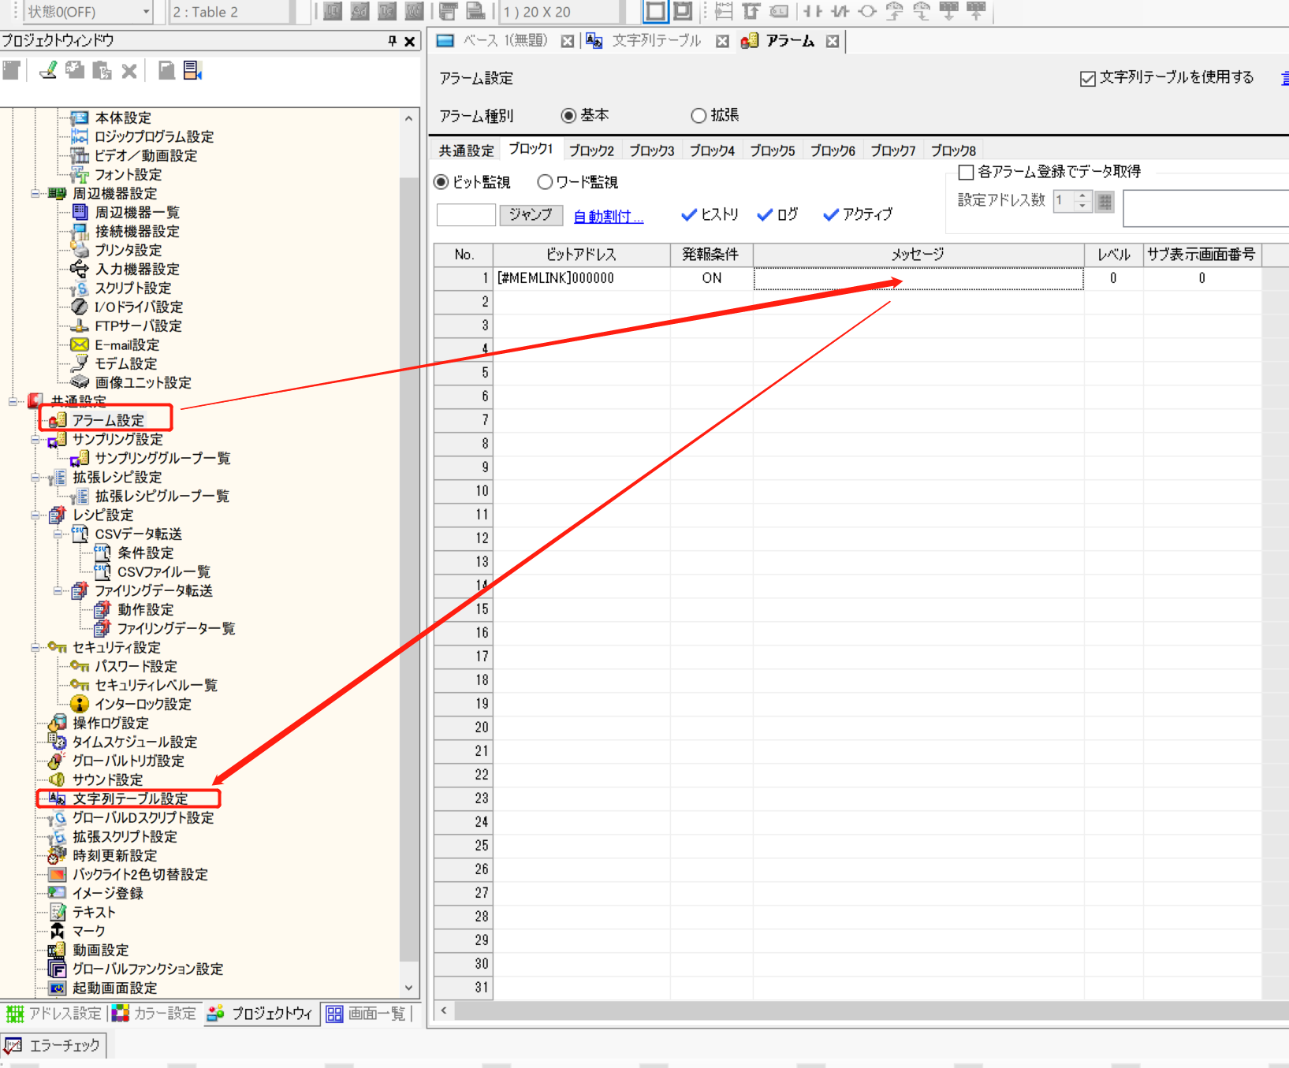1289x1068 pixels.
Task: Click the sound settings speaker icon
Action: 57,780
